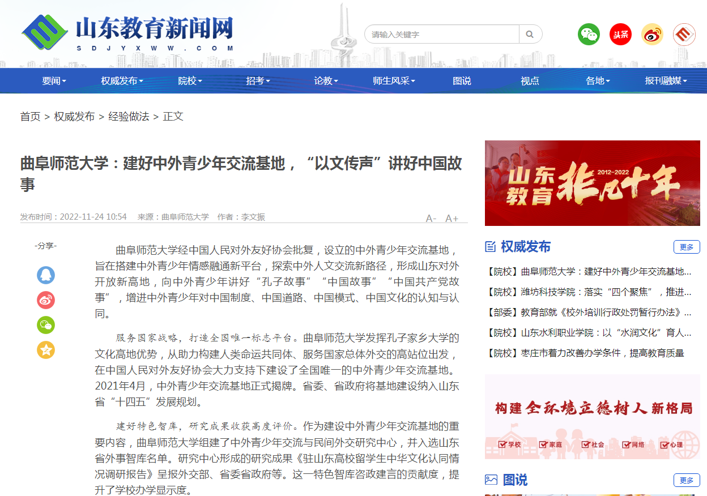The height and width of the screenshot is (496, 707).
Task: Share article to Qzone star icon
Action: pos(46,350)
